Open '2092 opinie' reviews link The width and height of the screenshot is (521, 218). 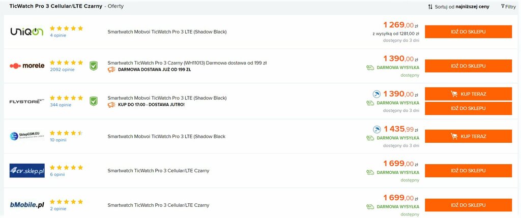click(63, 70)
